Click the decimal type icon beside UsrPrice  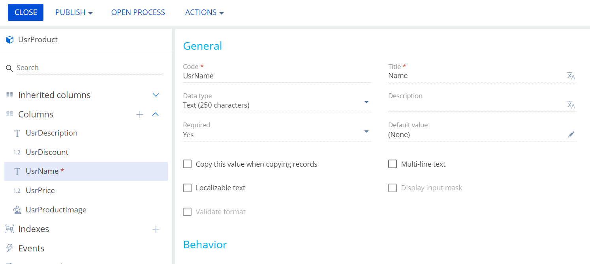click(17, 191)
